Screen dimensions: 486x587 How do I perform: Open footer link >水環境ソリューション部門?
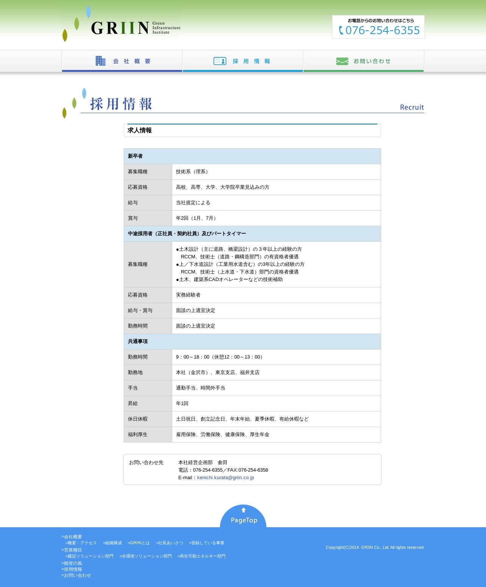[145, 556]
